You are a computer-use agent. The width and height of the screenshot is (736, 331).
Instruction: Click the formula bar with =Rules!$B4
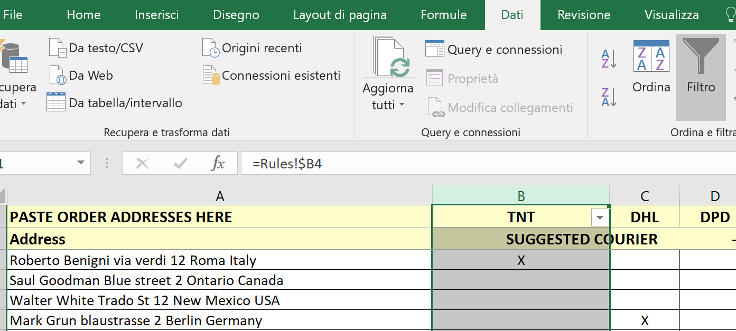click(476, 164)
